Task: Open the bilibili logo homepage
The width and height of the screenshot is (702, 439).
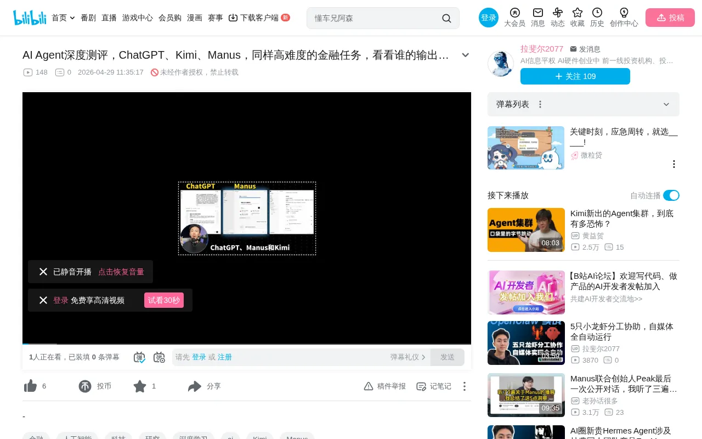Action: [x=30, y=18]
